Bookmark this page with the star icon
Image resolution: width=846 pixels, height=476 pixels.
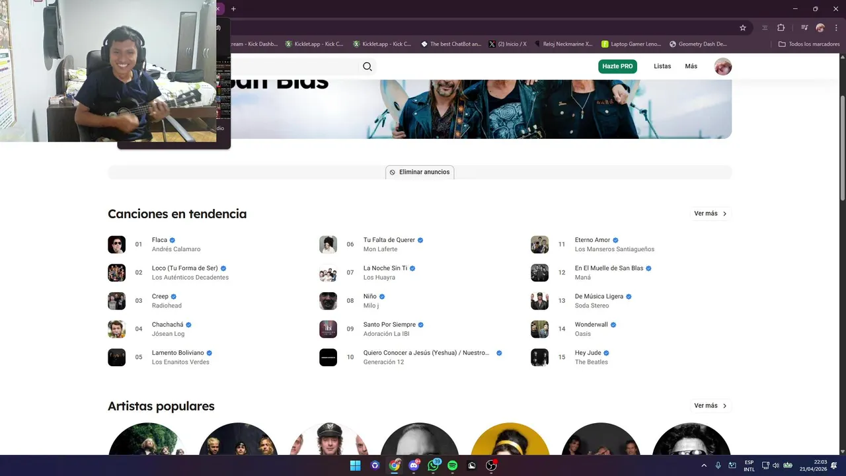click(x=743, y=28)
